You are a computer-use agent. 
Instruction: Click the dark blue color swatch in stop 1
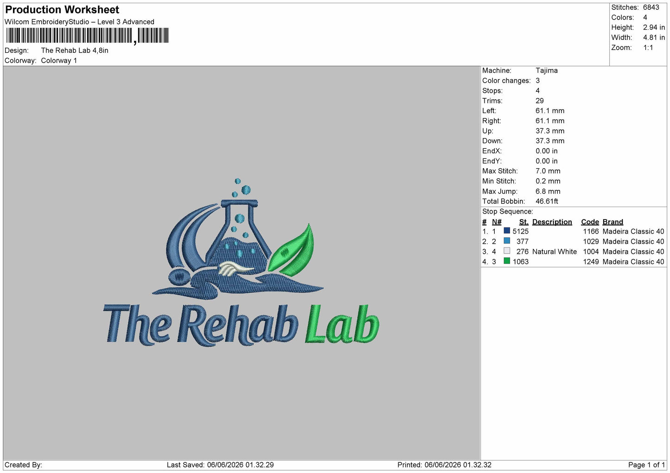507,231
